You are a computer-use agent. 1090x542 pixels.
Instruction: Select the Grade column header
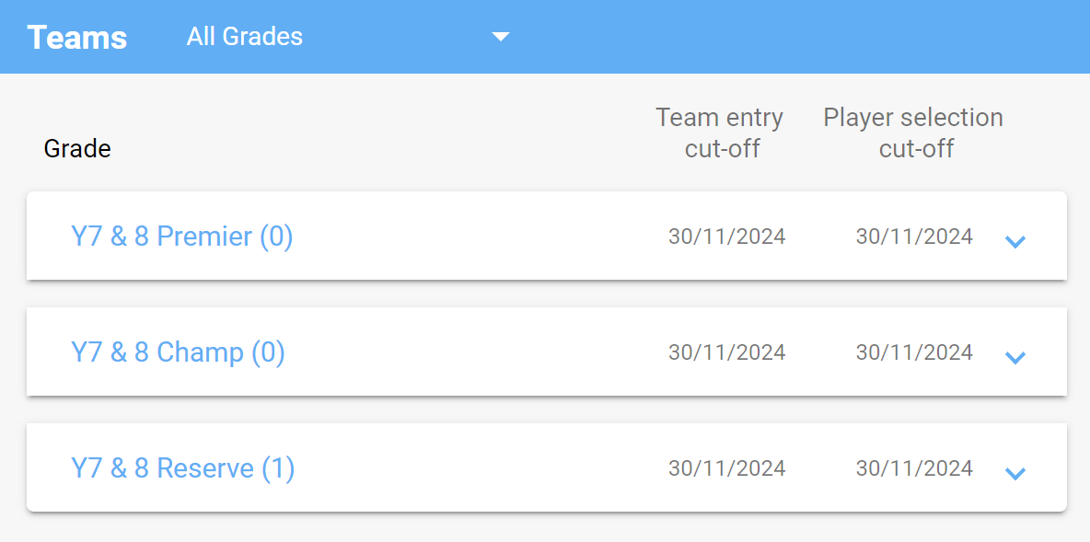point(77,148)
